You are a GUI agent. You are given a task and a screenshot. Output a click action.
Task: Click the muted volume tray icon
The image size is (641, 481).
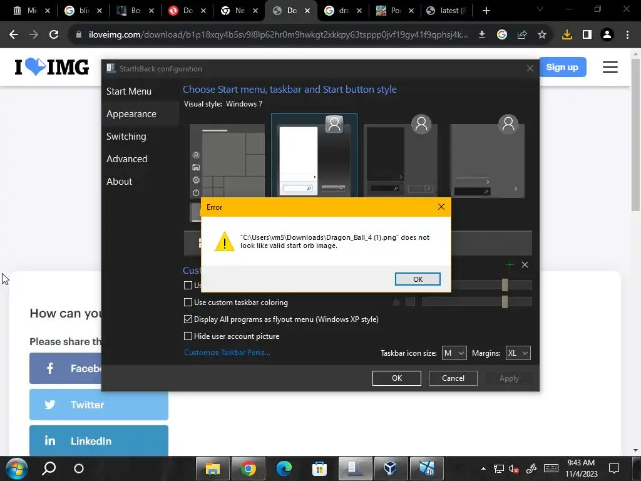coord(514,468)
